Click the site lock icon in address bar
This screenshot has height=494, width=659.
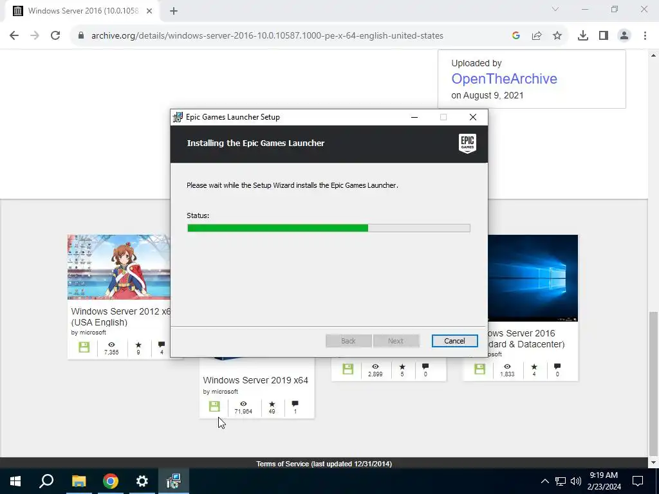(x=80, y=36)
